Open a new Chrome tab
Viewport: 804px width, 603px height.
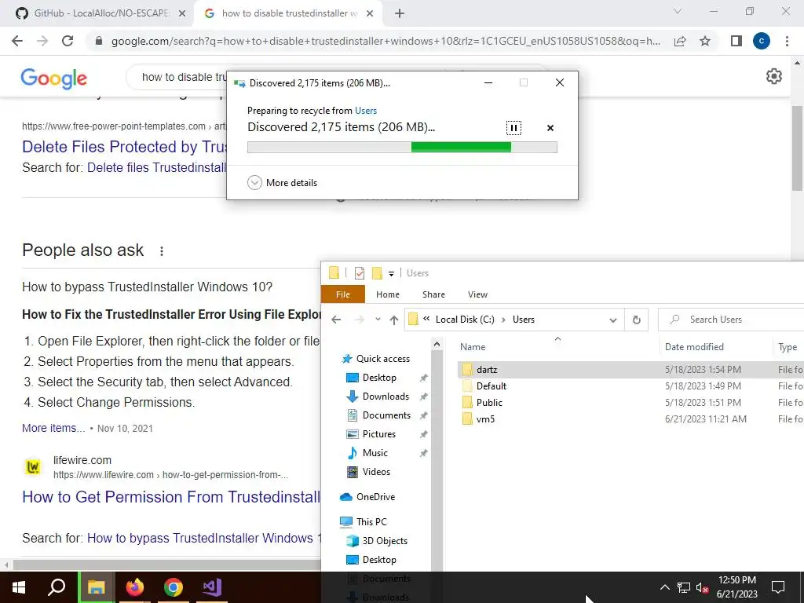point(400,14)
